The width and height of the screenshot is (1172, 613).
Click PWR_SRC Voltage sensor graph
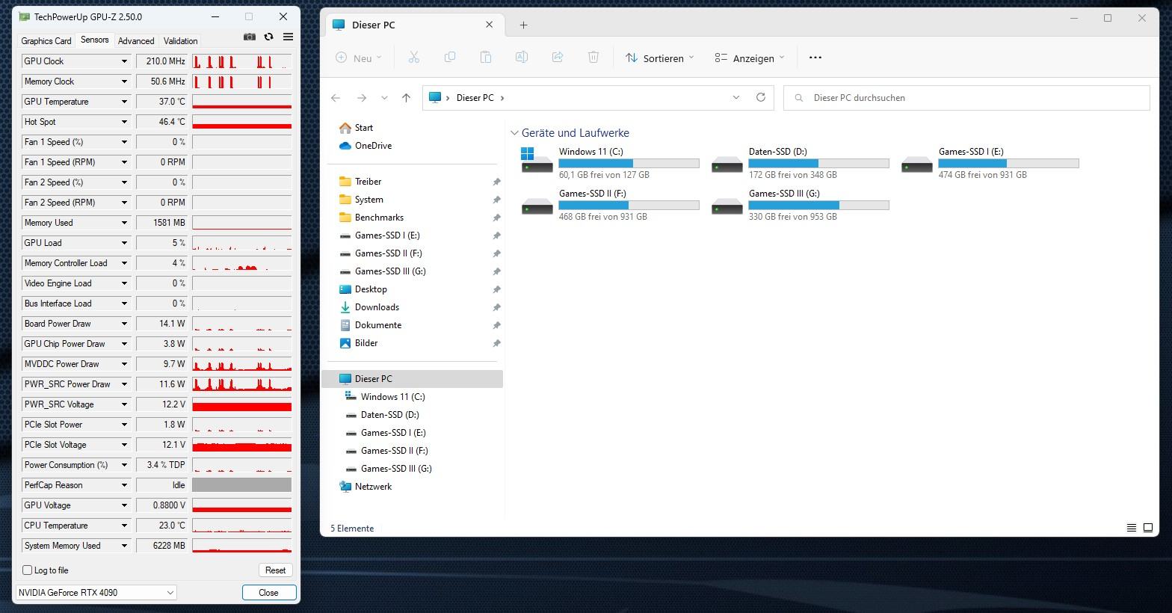(x=241, y=404)
